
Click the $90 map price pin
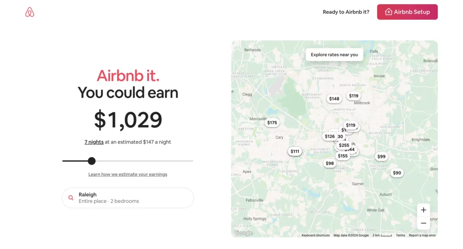(x=397, y=173)
